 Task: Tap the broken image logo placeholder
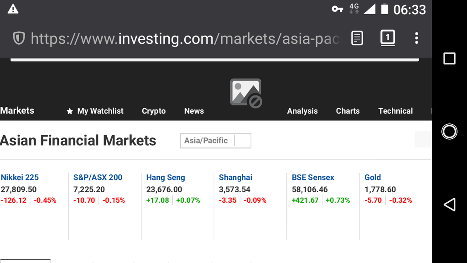(246, 93)
